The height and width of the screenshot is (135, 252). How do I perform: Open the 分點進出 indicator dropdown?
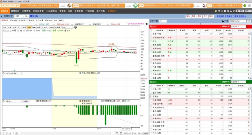[x=14, y=101]
